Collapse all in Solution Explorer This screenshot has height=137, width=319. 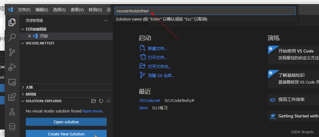[109, 101]
